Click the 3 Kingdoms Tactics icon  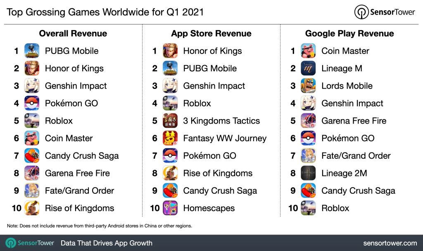pyautogui.click(x=170, y=121)
